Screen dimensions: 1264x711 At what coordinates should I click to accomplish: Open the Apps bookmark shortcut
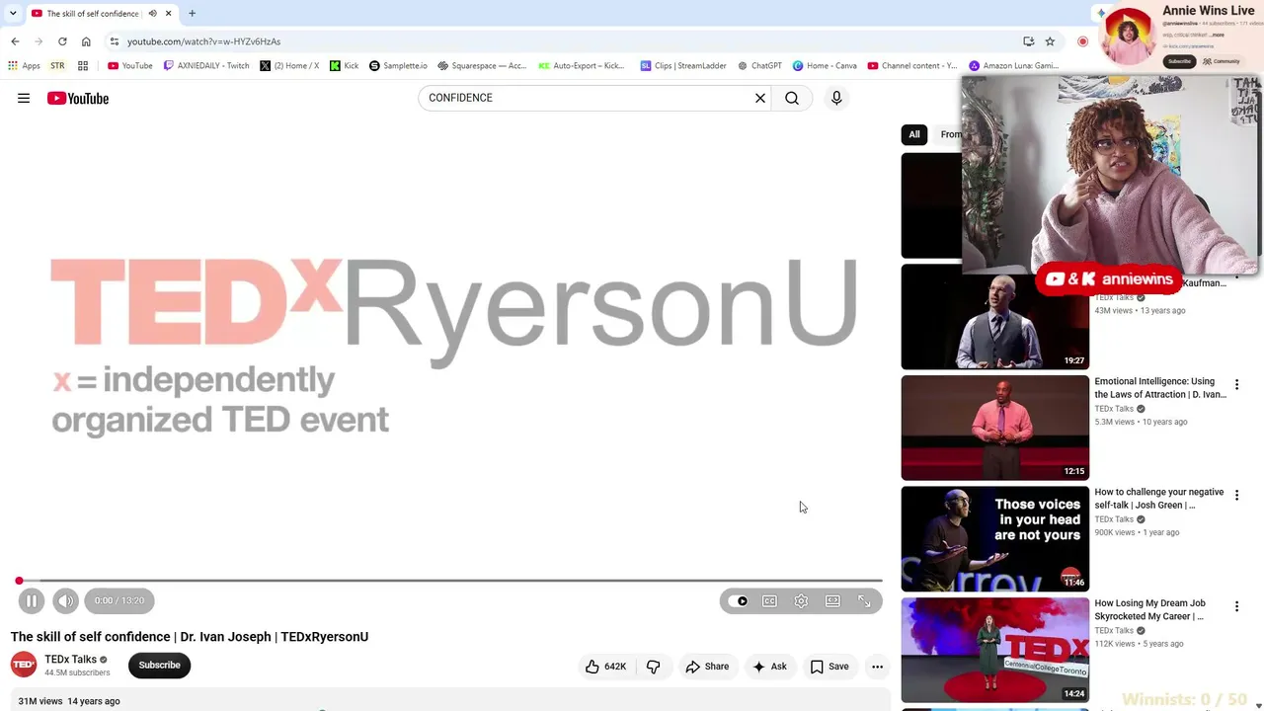pyautogui.click(x=24, y=66)
